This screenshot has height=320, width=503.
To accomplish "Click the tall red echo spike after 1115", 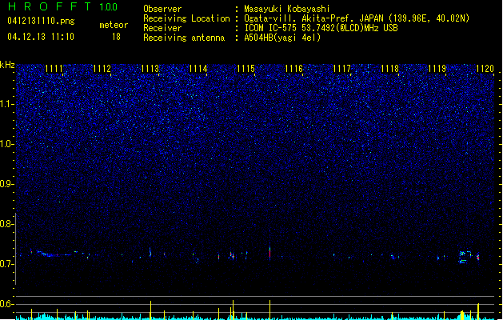I will pos(269,253).
